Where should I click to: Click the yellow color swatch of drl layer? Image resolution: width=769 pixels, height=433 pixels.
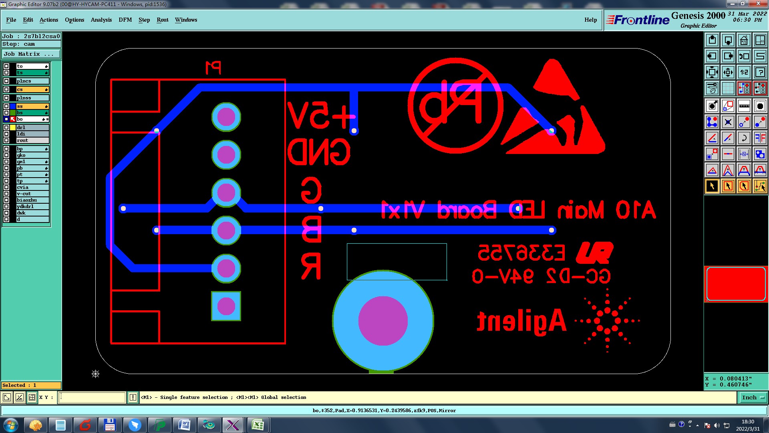tap(13, 127)
